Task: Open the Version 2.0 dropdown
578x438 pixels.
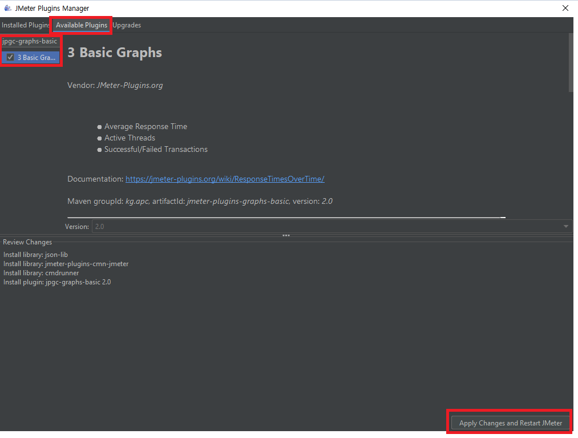Action: point(332,227)
